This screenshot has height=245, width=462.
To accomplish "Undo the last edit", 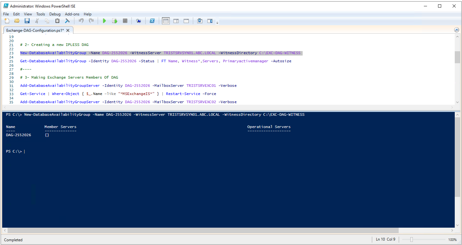I will [x=81, y=21].
